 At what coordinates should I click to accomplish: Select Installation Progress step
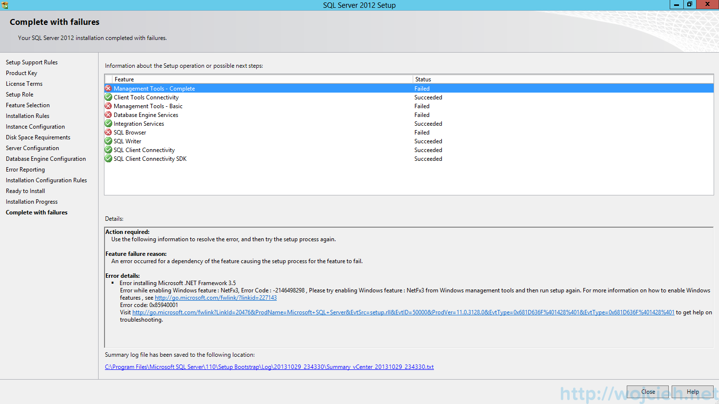click(32, 202)
